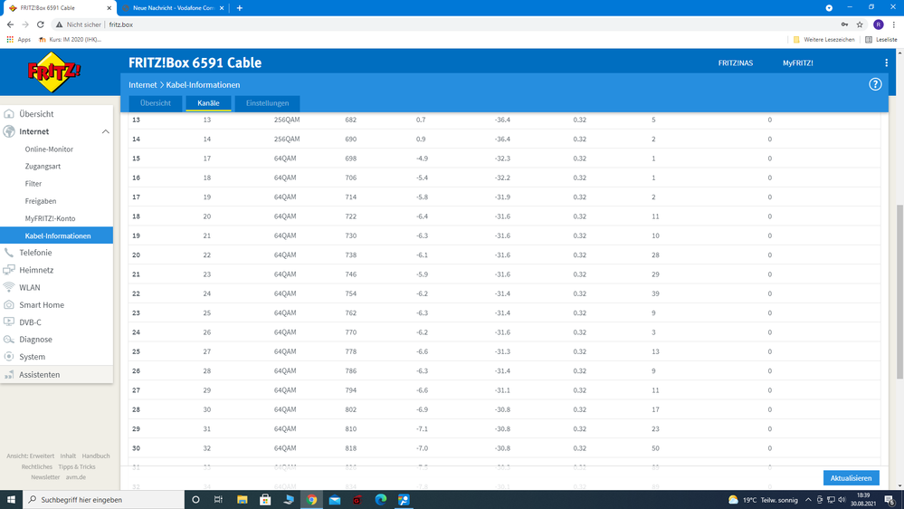Open Newsletter footer link
The image size is (904, 509).
tap(45, 477)
